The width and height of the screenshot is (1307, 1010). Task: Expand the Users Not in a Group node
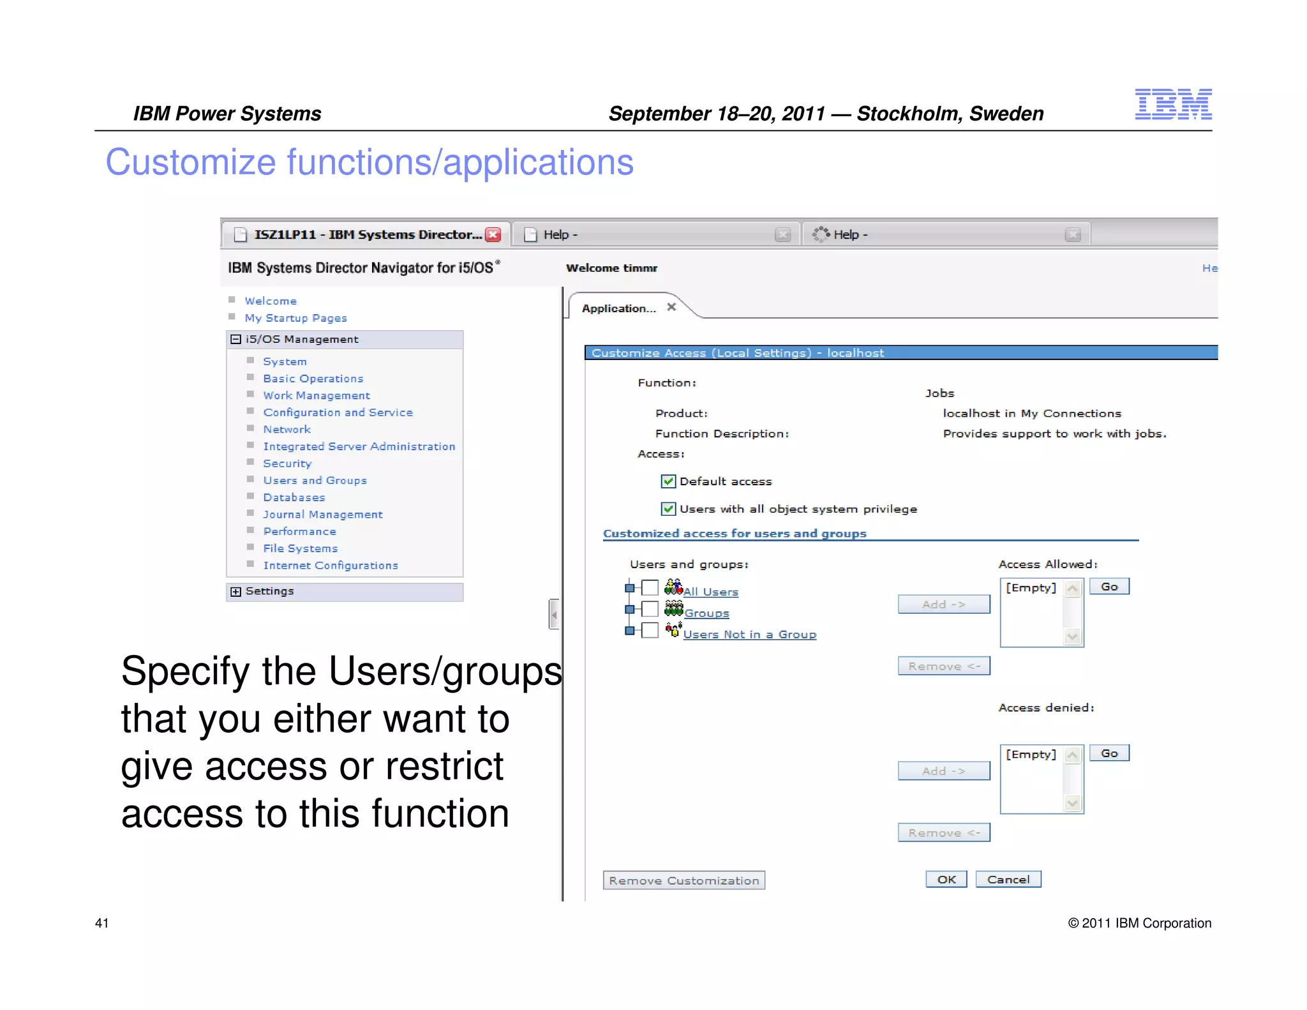pos(629,631)
